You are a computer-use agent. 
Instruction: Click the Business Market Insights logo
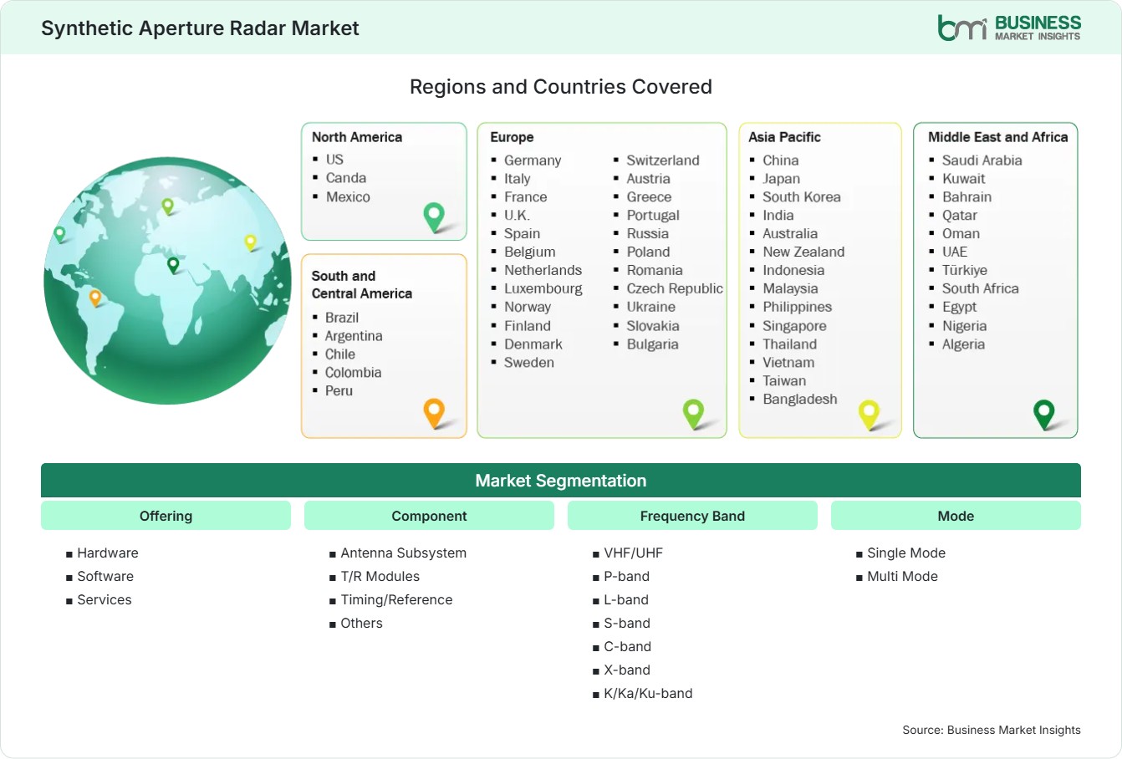click(1008, 28)
